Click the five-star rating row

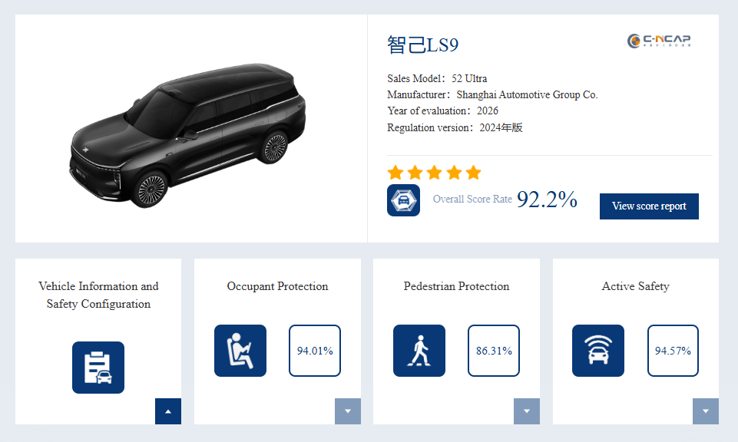(434, 173)
